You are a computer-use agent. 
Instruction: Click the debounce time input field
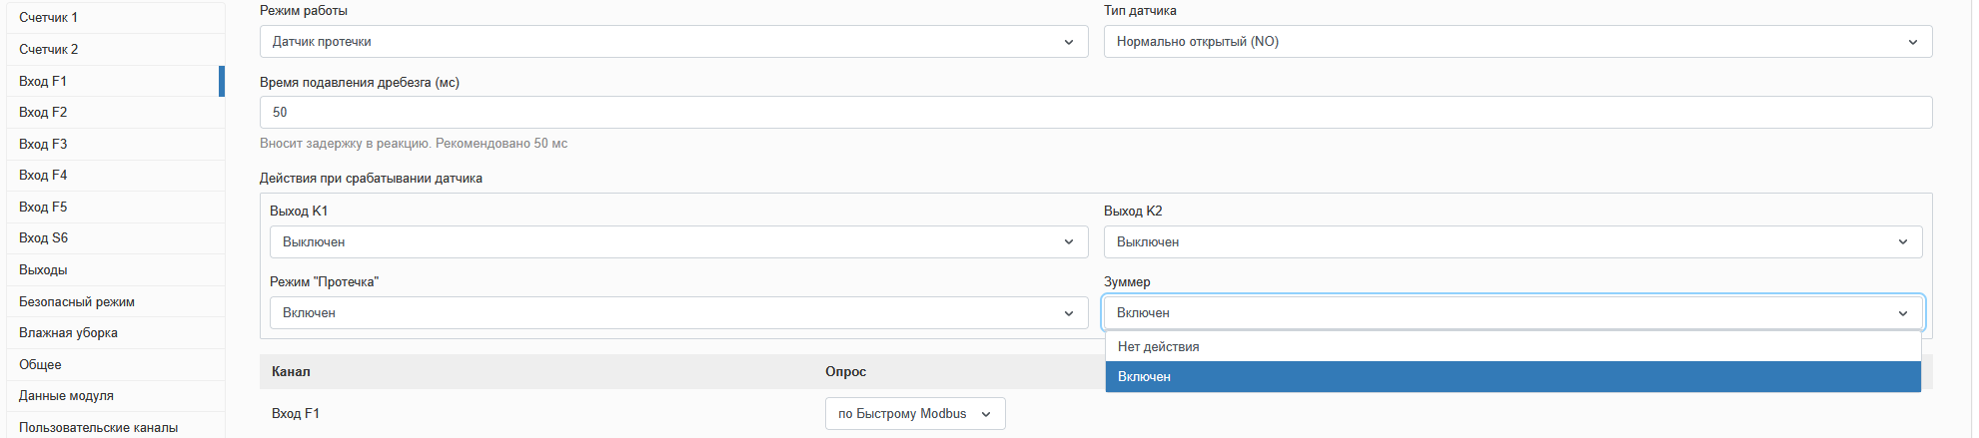click(1095, 113)
